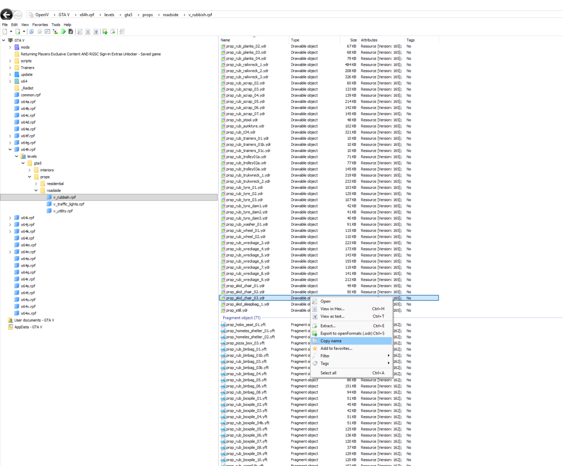Select v_traffic_lights.rpf in the tree
The width and height of the screenshot is (563, 466).
[x=69, y=204]
